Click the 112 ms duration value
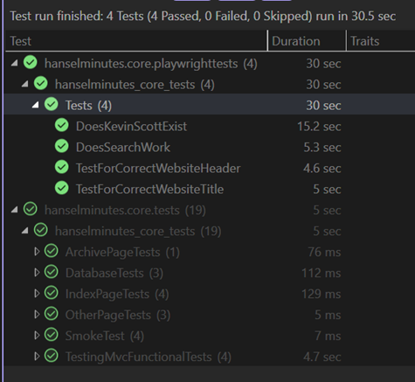415x382 pixels. pos(322,273)
